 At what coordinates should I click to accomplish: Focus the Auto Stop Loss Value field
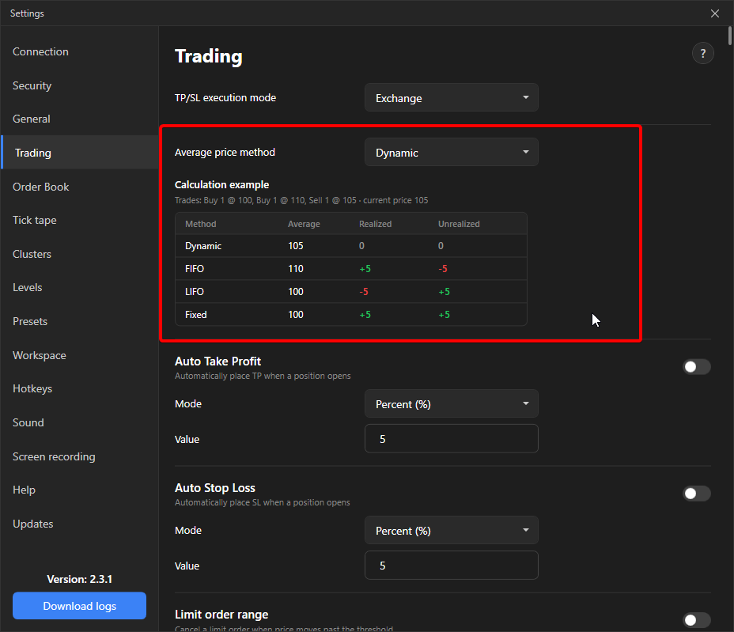(x=452, y=565)
